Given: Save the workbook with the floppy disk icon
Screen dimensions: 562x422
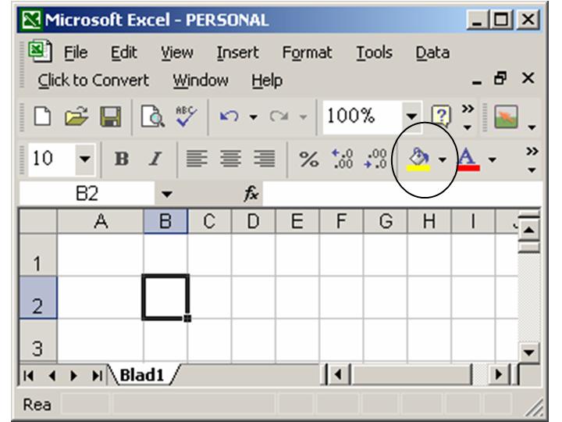Looking at the screenshot, I should click(x=110, y=116).
